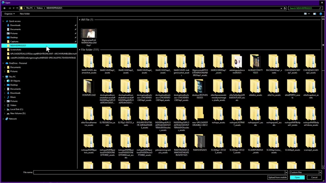Show the preview pane icon
Viewport: 326px width, 183px height.
[x=315, y=14]
